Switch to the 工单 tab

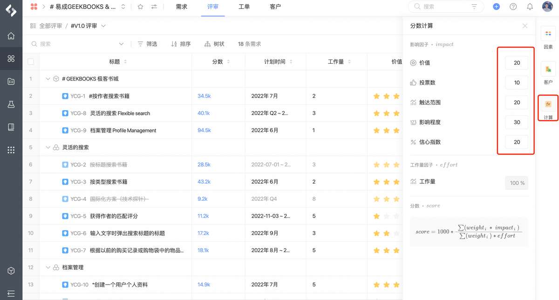(244, 7)
